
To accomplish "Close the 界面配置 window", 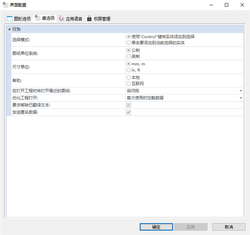I will click(x=242, y=5).
